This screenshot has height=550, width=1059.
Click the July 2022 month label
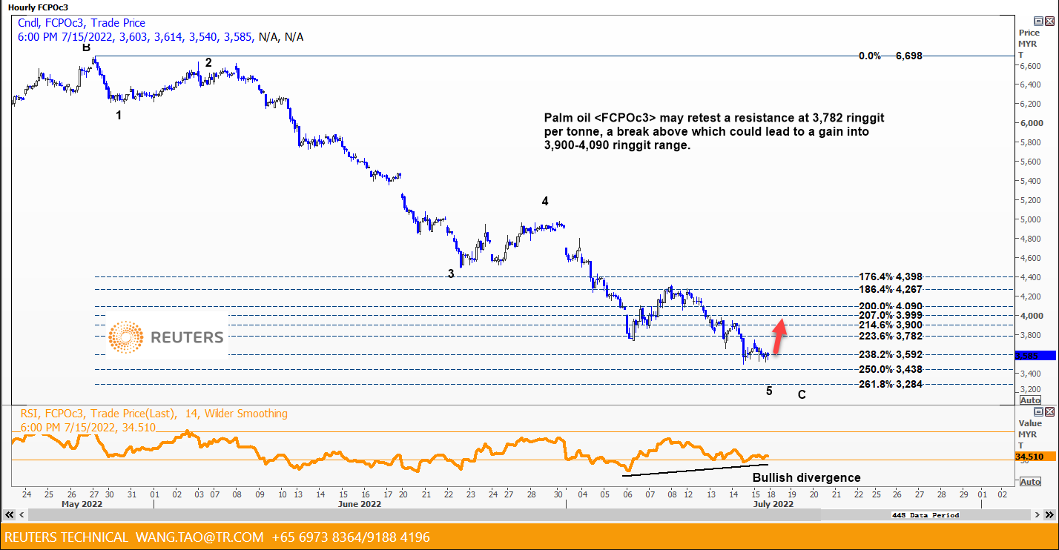772,503
